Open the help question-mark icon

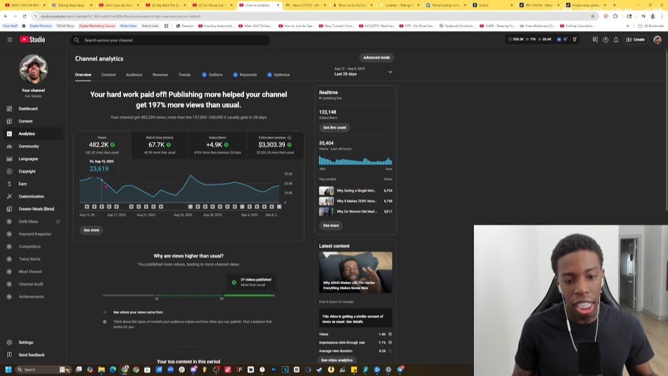pyautogui.click(x=605, y=40)
